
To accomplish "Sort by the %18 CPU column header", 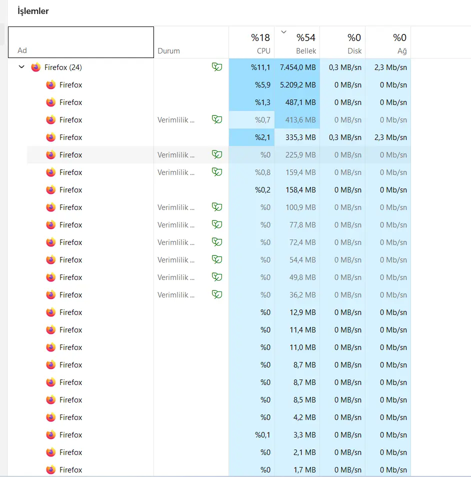I will click(251, 42).
